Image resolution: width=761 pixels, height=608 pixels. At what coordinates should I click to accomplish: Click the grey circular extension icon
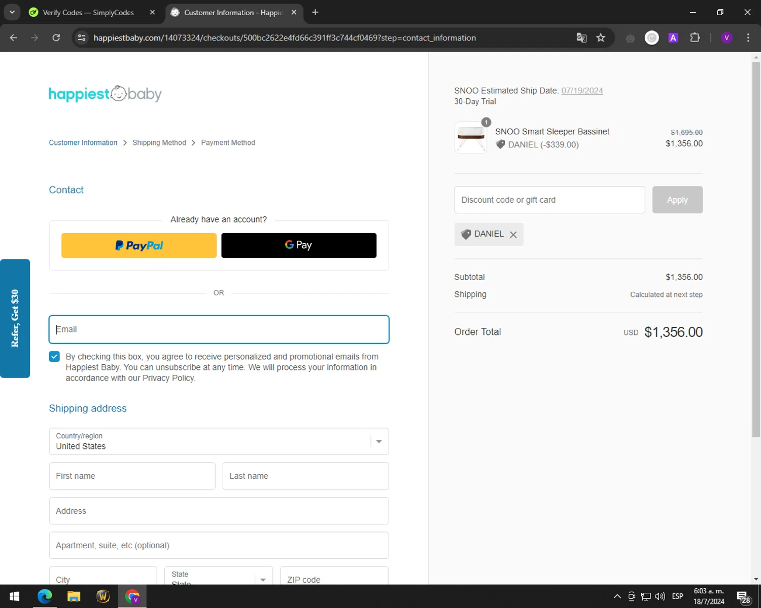click(x=652, y=37)
